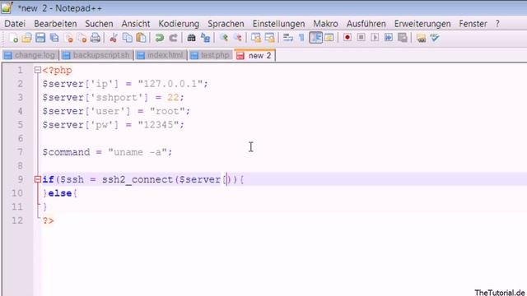Open the Kodierung menu
This screenshot has height=296, width=527.
point(179,24)
